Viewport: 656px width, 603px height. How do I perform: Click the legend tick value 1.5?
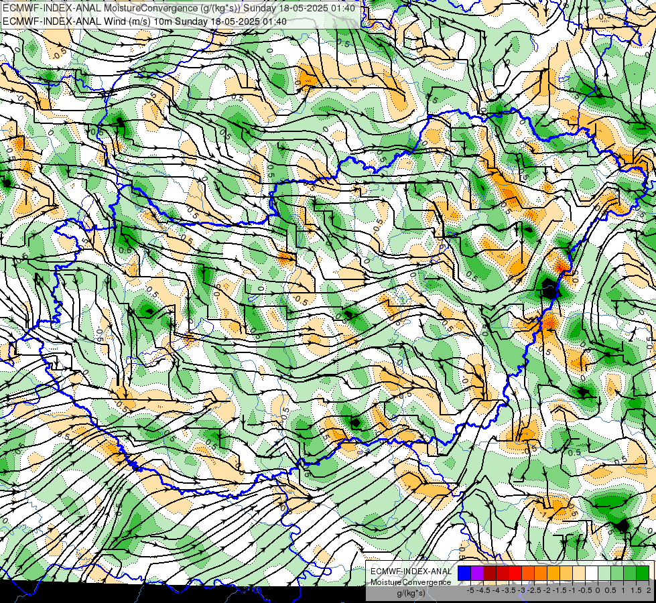637,590
